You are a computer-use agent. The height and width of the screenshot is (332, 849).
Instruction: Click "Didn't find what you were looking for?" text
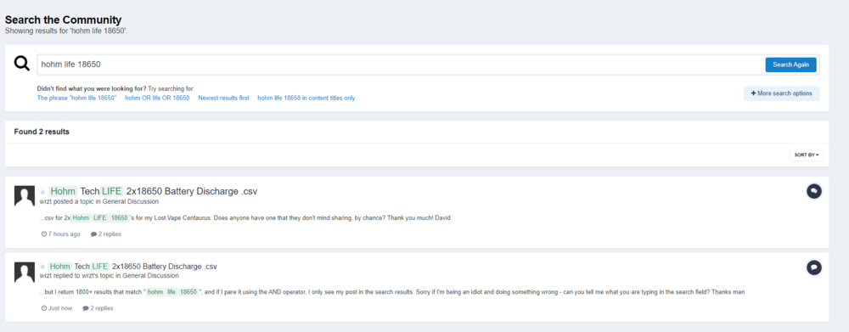pos(92,88)
